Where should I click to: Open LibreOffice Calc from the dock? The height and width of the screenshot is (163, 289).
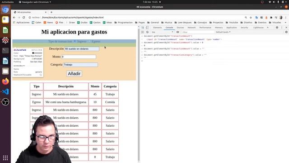5,30
